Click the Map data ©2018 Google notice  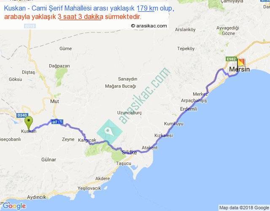click(x=244, y=208)
